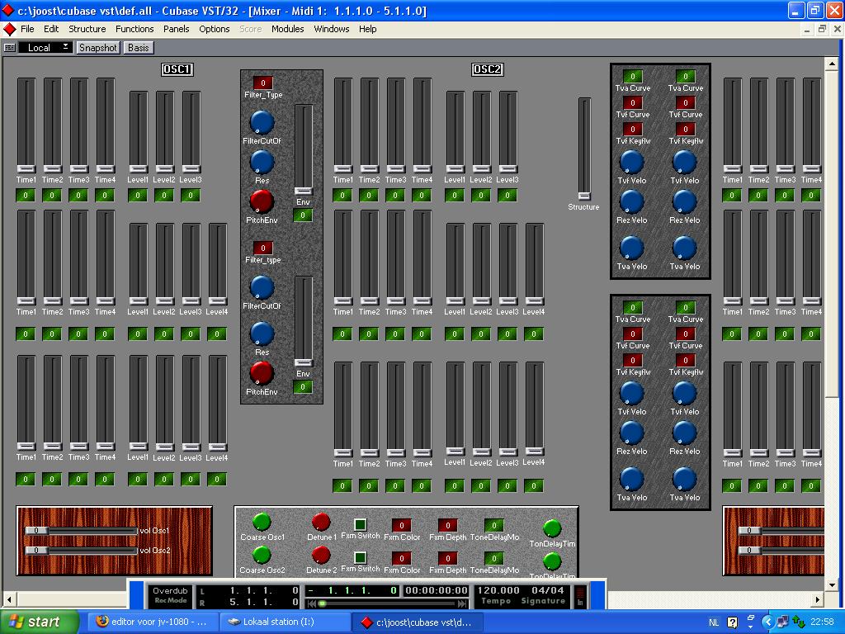Viewport: 845px width, 634px height.
Task: Click the Basis button
Action: pyautogui.click(x=139, y=47)
